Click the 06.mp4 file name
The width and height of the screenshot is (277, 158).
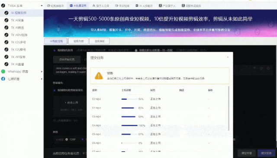(x=96, y=143)
